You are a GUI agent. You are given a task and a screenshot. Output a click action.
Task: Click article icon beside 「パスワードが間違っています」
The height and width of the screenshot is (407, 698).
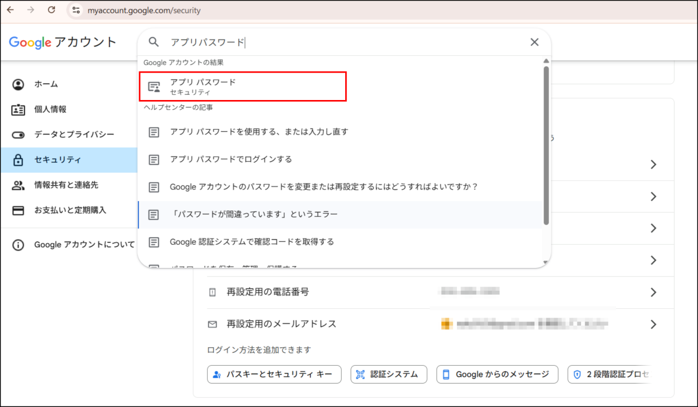point(154,215)
